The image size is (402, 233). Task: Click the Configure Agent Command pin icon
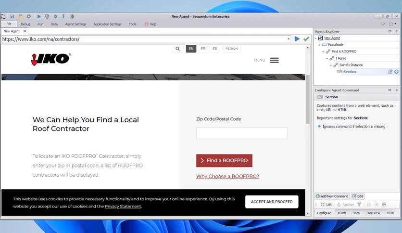396,90
